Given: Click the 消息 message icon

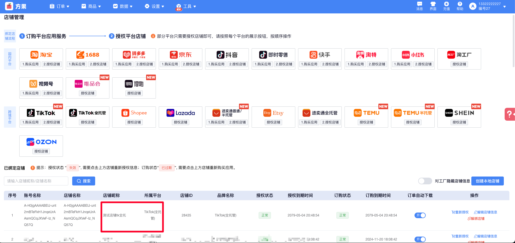Looking at the screenshot, I should pos(419,6).
